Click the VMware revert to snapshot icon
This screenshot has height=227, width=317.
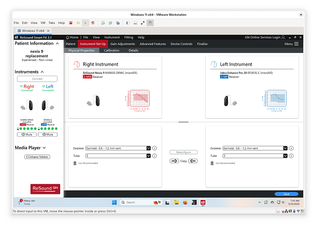click(x=110, y=23)
